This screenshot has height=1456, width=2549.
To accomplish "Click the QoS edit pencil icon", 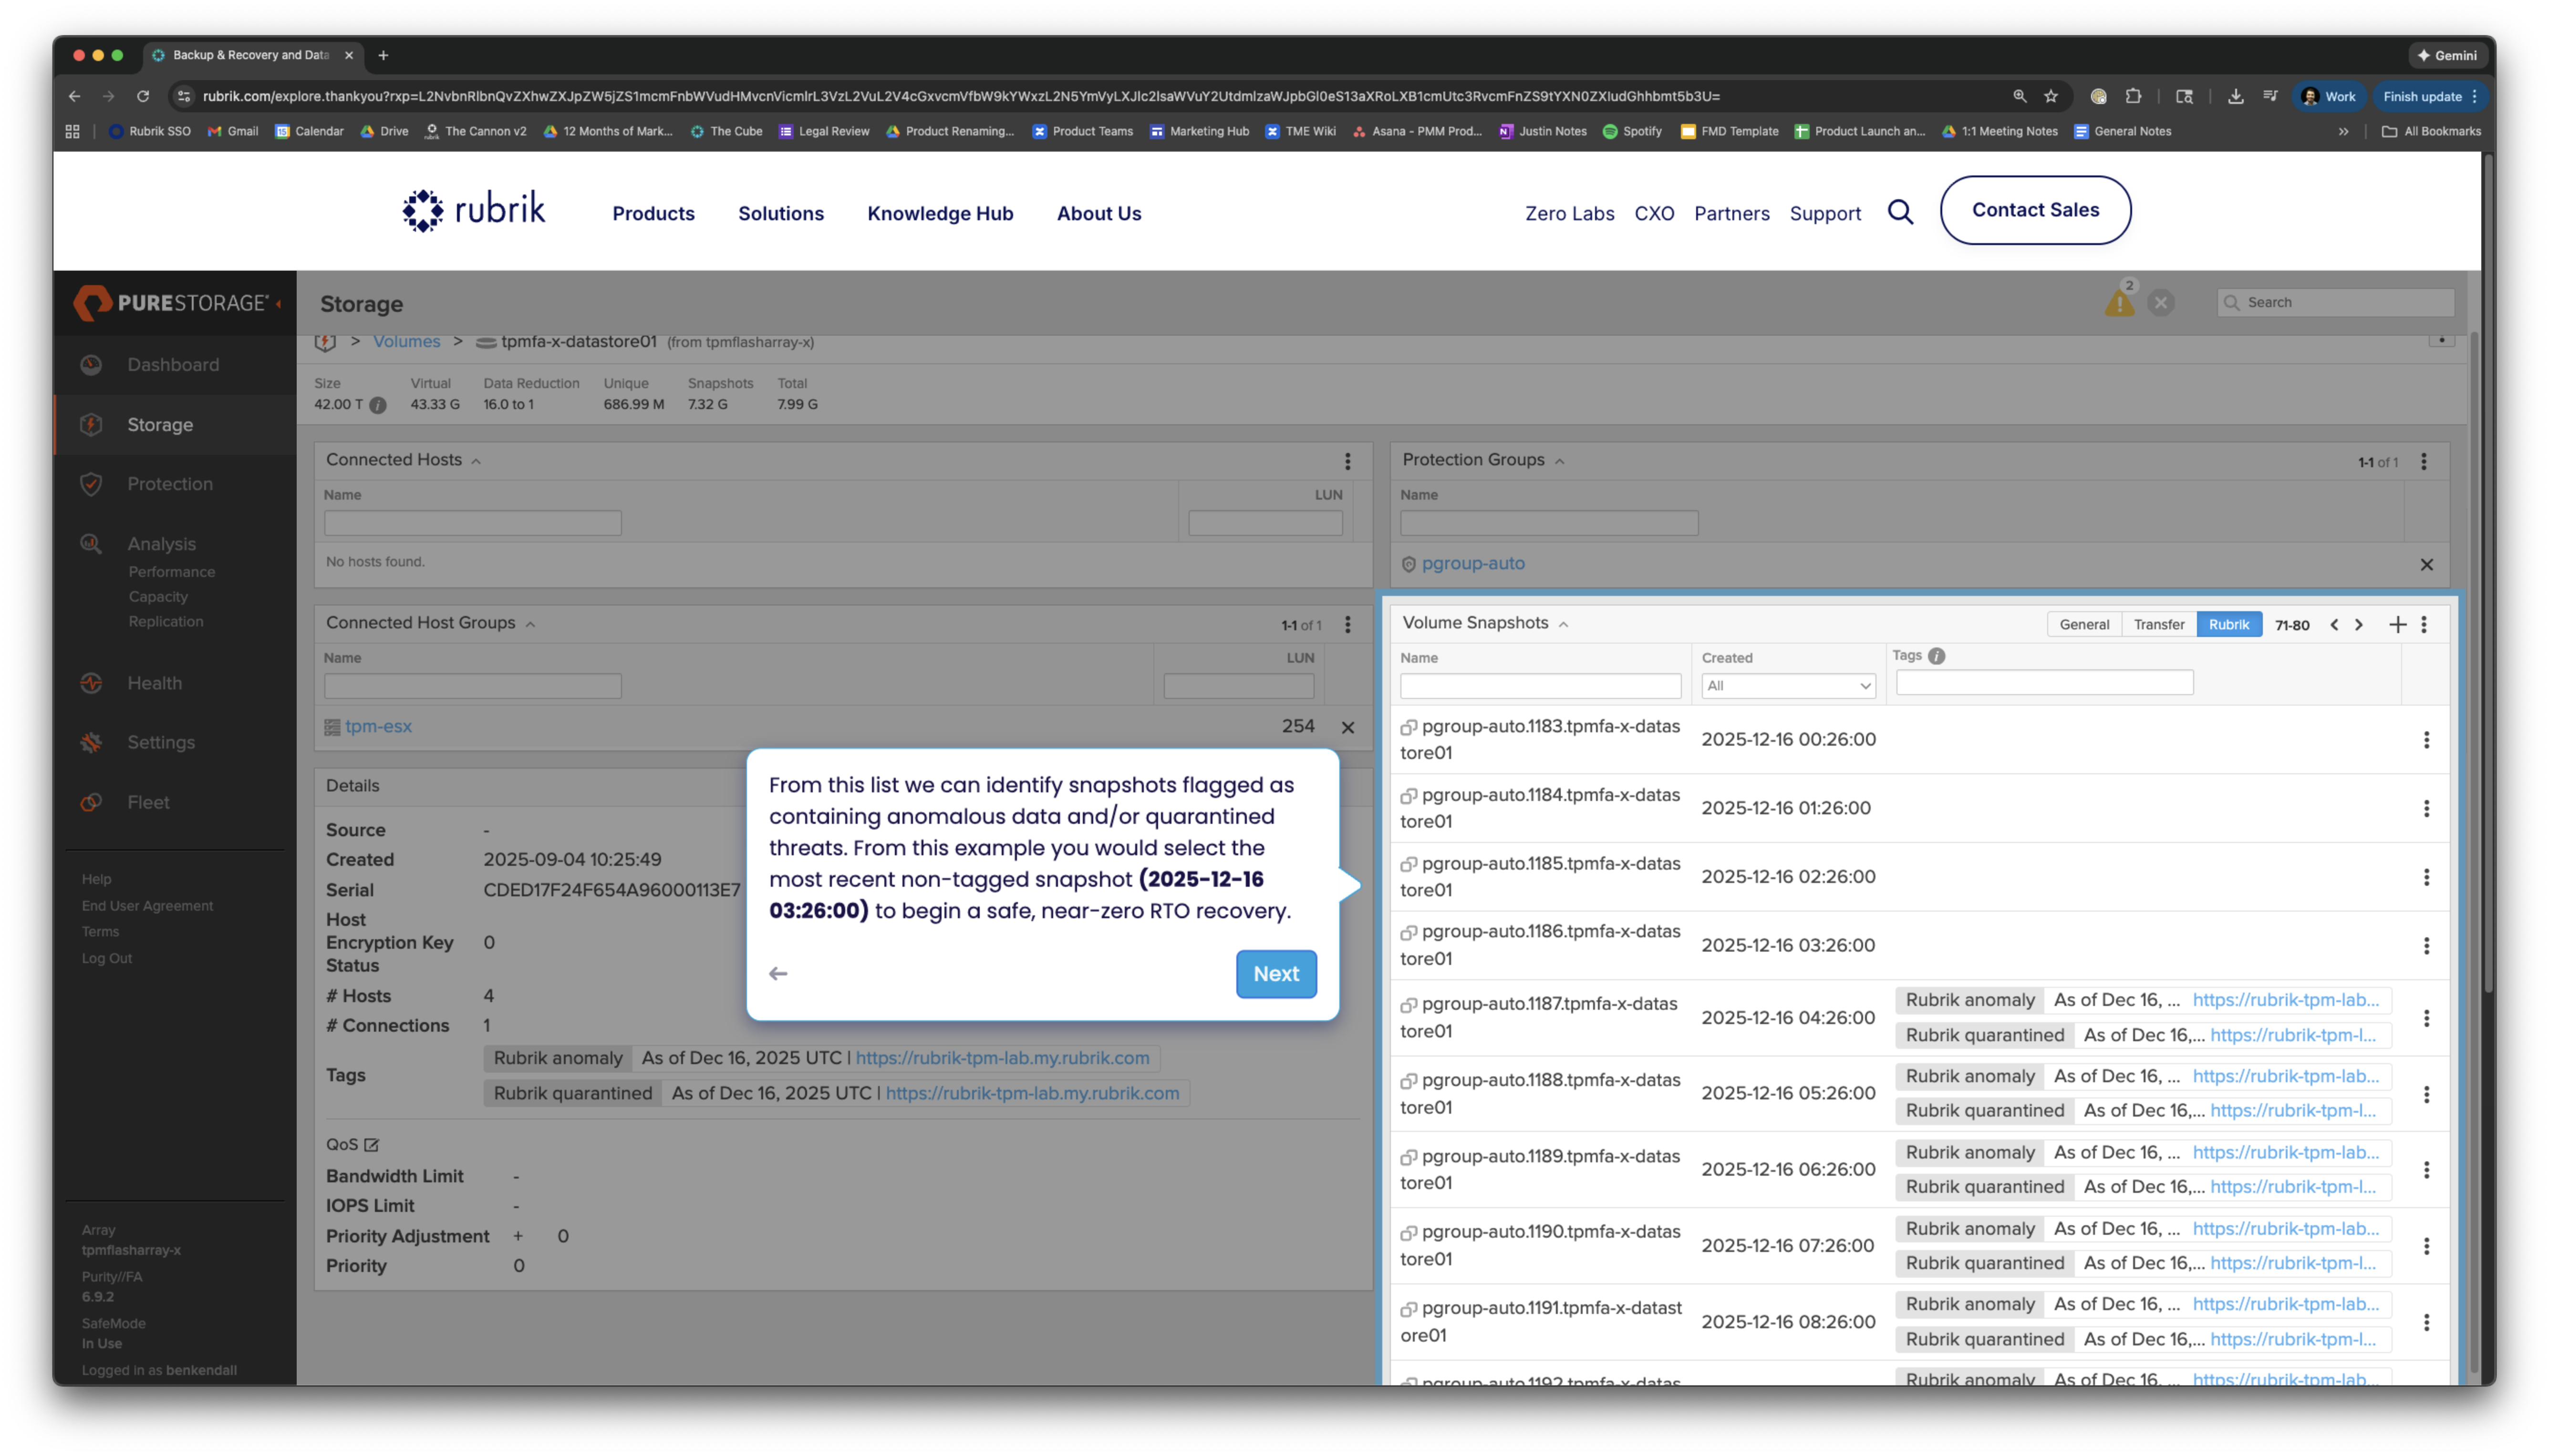I will 371,1144.
